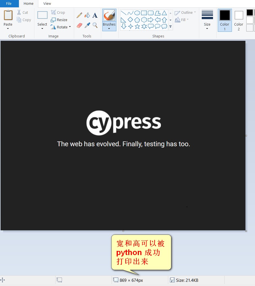Choose the Rectangle shape
255x286 pixels.
(144, 13)
